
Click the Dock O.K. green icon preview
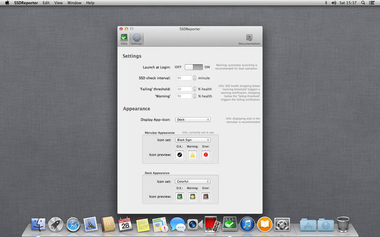(179, 196)
